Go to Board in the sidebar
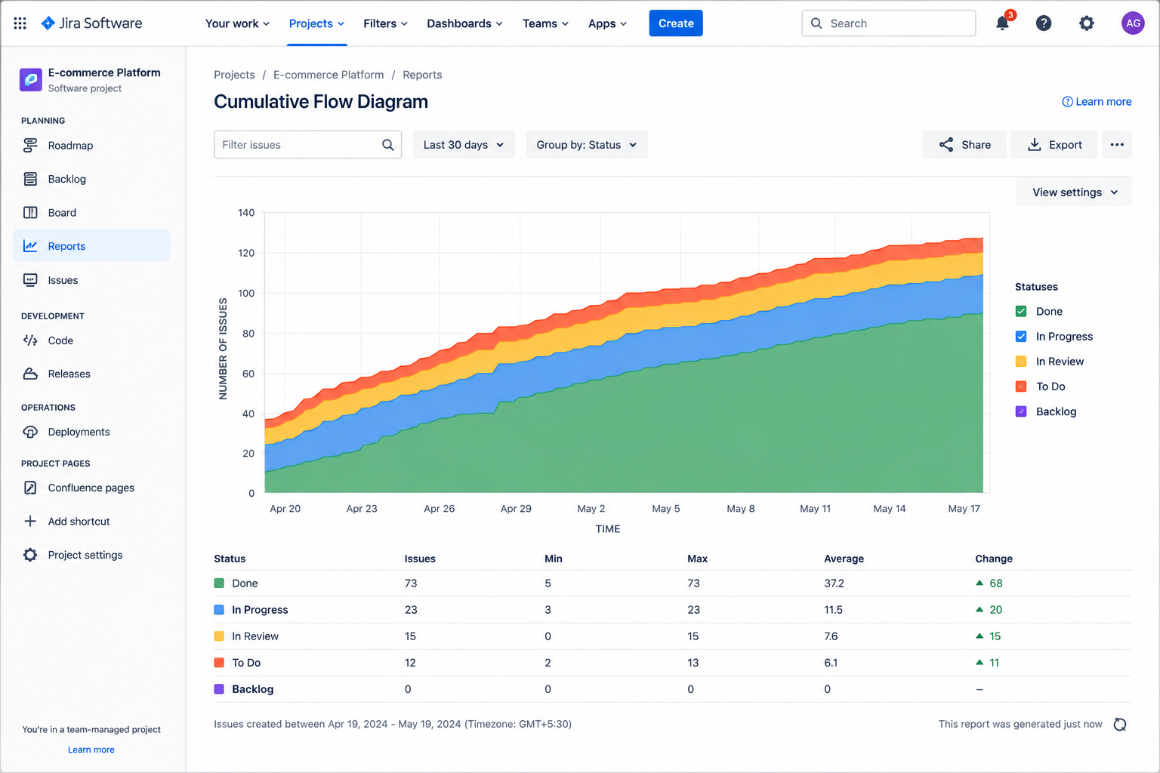The image size is (1160, 773). click(91, 213)
